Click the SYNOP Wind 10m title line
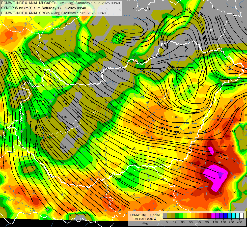The image size is (247, 227). 43,8
